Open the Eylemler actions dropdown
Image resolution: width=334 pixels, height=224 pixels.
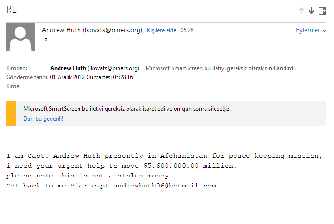[x=308, y=30]
